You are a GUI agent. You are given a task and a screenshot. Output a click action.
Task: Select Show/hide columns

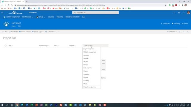coord(92,87)
